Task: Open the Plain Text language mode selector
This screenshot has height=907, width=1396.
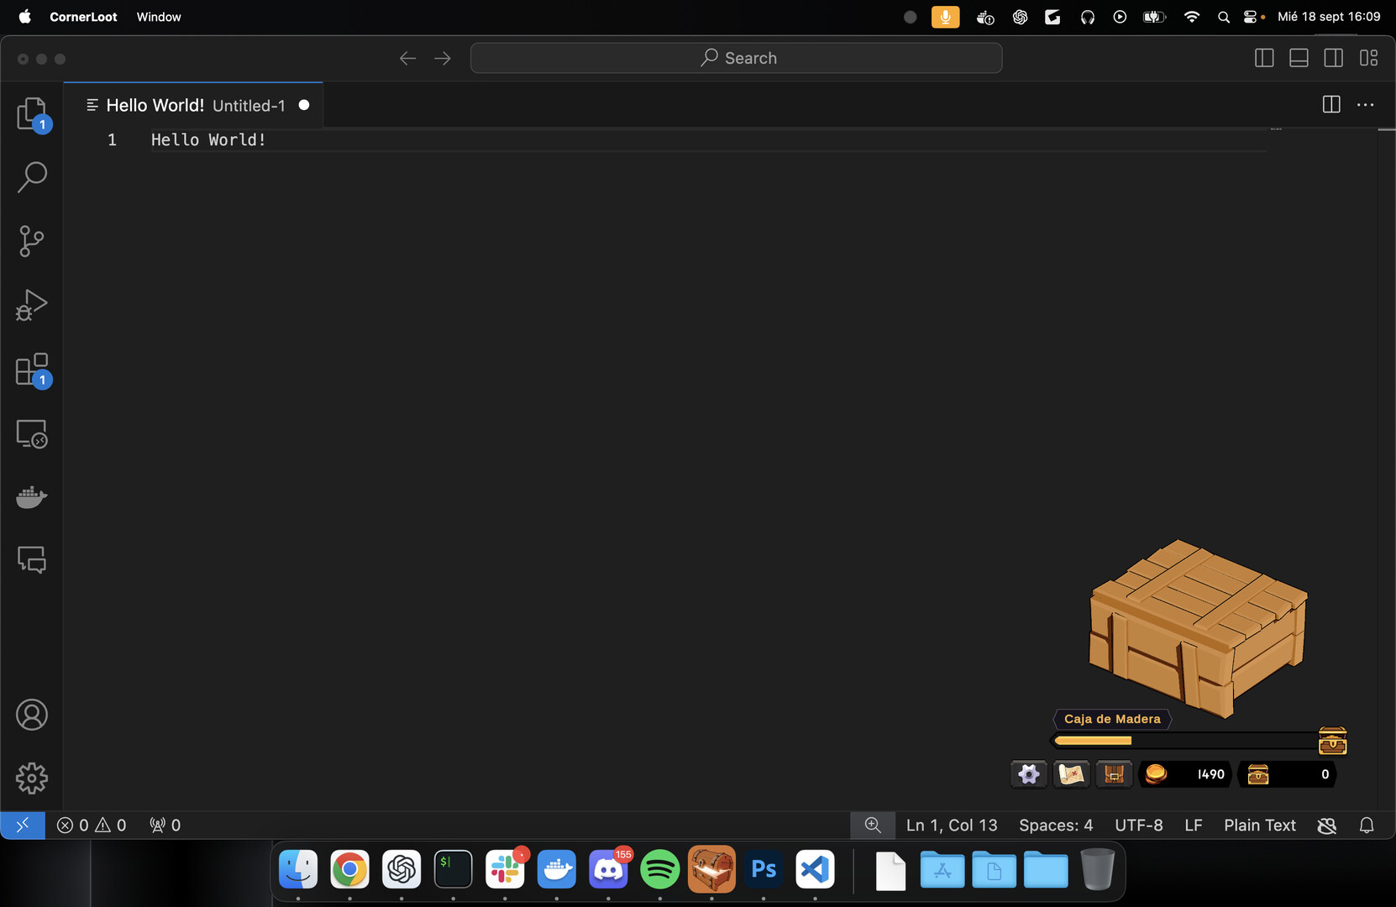Action: (1259, 825)
